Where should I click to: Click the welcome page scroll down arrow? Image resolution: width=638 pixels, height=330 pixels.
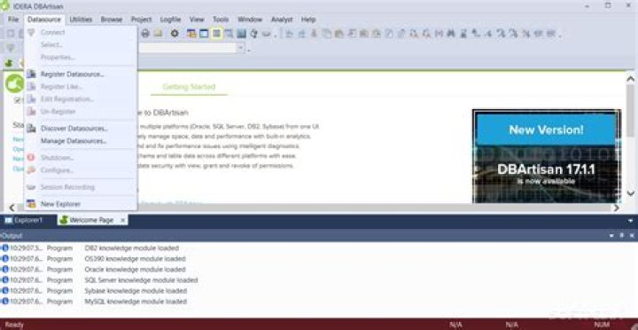click(630, 193)
